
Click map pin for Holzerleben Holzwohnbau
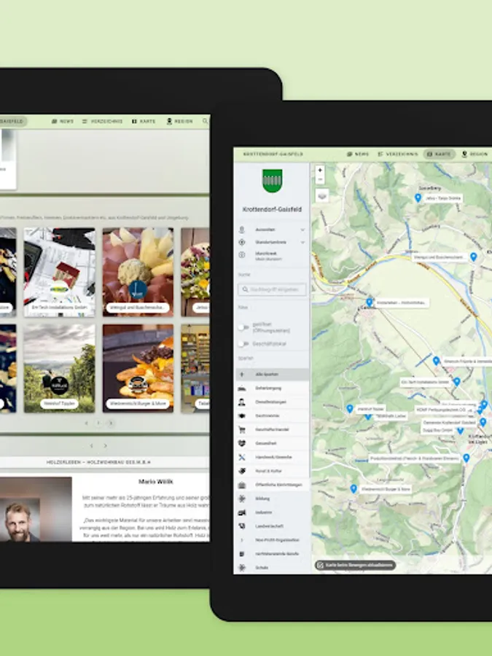pos(370,302)
